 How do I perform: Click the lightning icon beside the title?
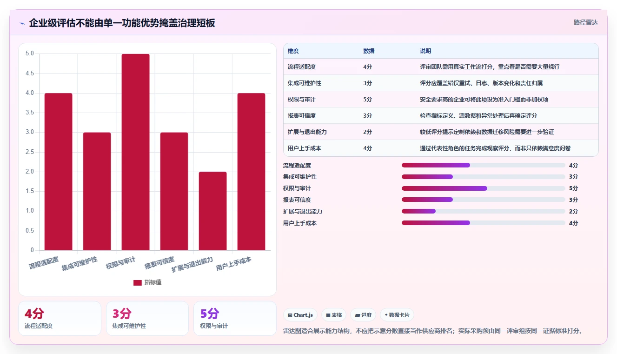(22, 23)
